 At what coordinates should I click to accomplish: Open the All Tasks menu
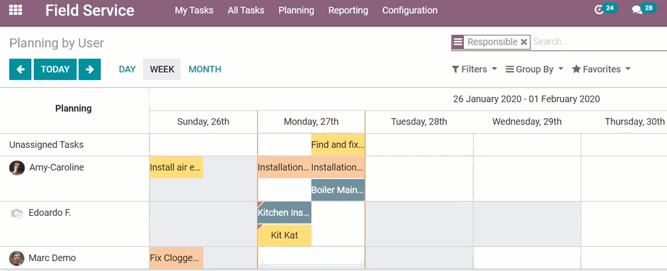click(246, 10)
